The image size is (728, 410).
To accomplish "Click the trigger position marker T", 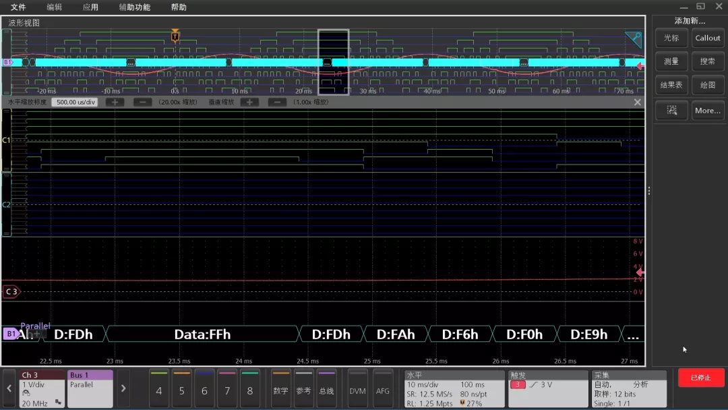I will (x=175, y=36).
